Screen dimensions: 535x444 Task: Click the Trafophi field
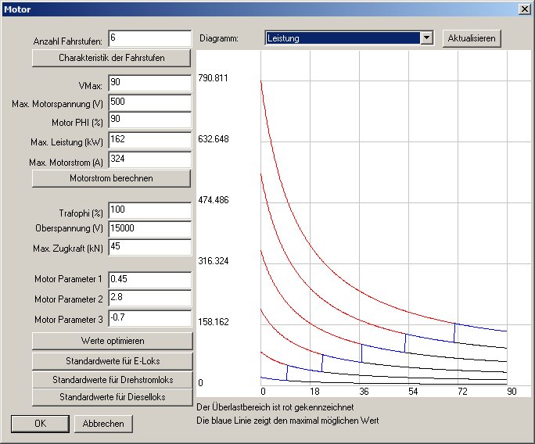click(x=150, y=210)
